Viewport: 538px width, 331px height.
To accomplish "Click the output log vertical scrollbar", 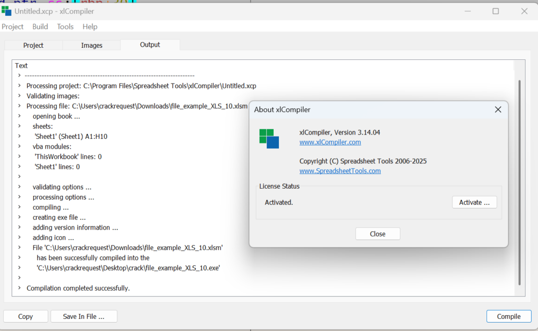I will (x=520, y=182).
